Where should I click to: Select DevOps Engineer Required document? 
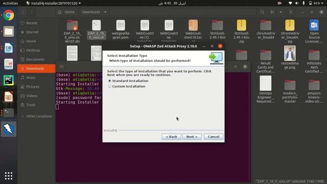(x=266, y=89)
